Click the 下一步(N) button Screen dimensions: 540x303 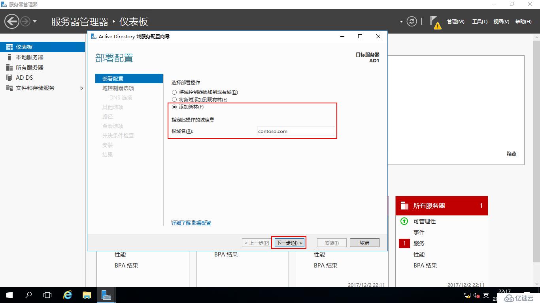289,243
